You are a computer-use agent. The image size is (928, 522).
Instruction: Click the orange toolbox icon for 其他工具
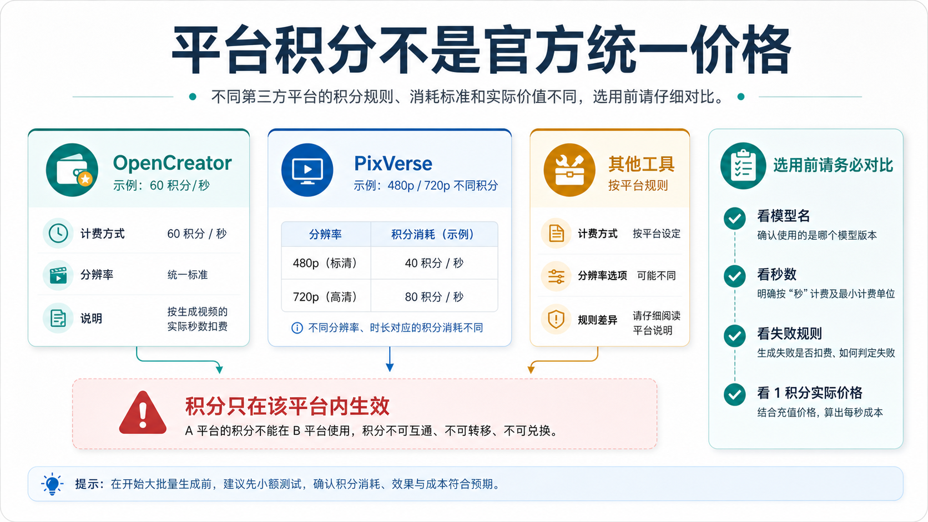point(569,170)
